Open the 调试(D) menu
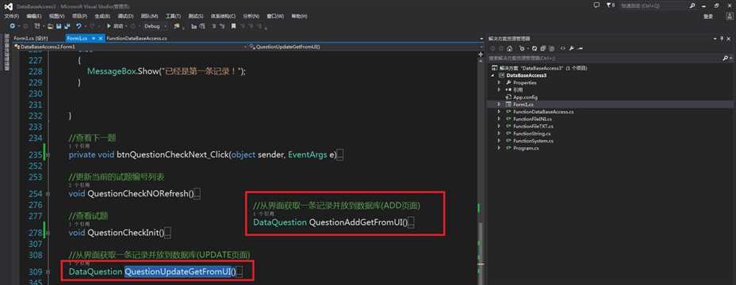This screenshot has height=285, width=736. (125, 17)
